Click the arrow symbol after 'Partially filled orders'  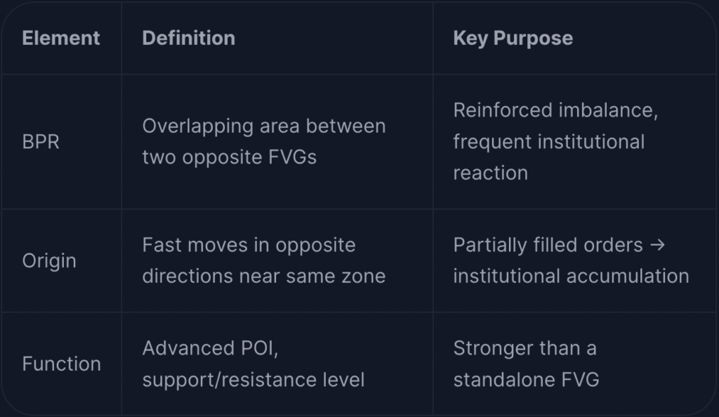657,245
